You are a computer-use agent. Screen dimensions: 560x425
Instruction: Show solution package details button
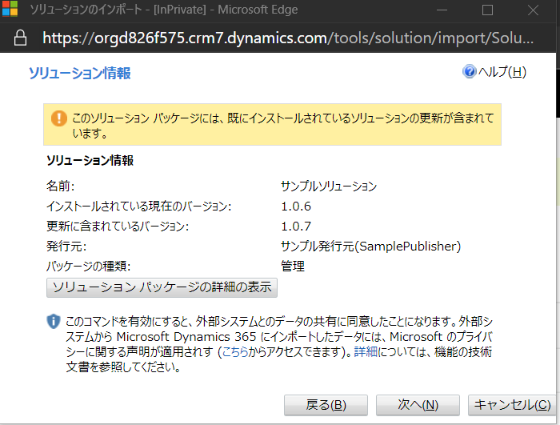coord(162,288)
